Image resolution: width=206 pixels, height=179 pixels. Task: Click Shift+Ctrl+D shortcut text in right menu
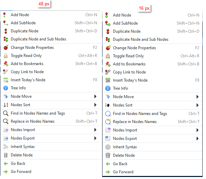coord(188,31)
